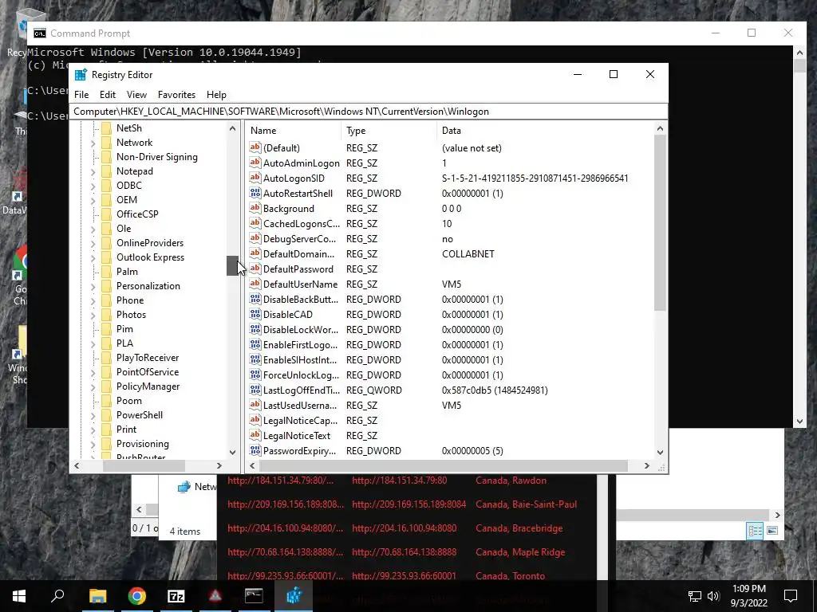Expand the Personalization registry key
This screenshot has height=612, width=817.
93,286
